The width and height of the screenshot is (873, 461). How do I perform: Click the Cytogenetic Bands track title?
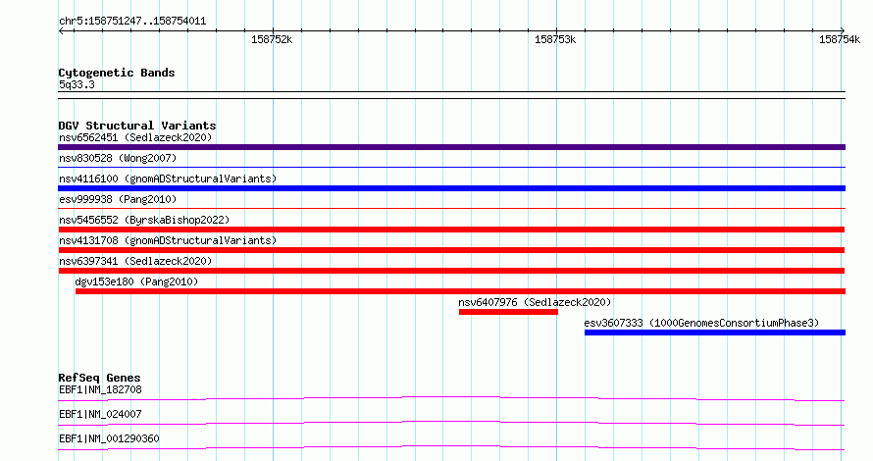point(117,73)
